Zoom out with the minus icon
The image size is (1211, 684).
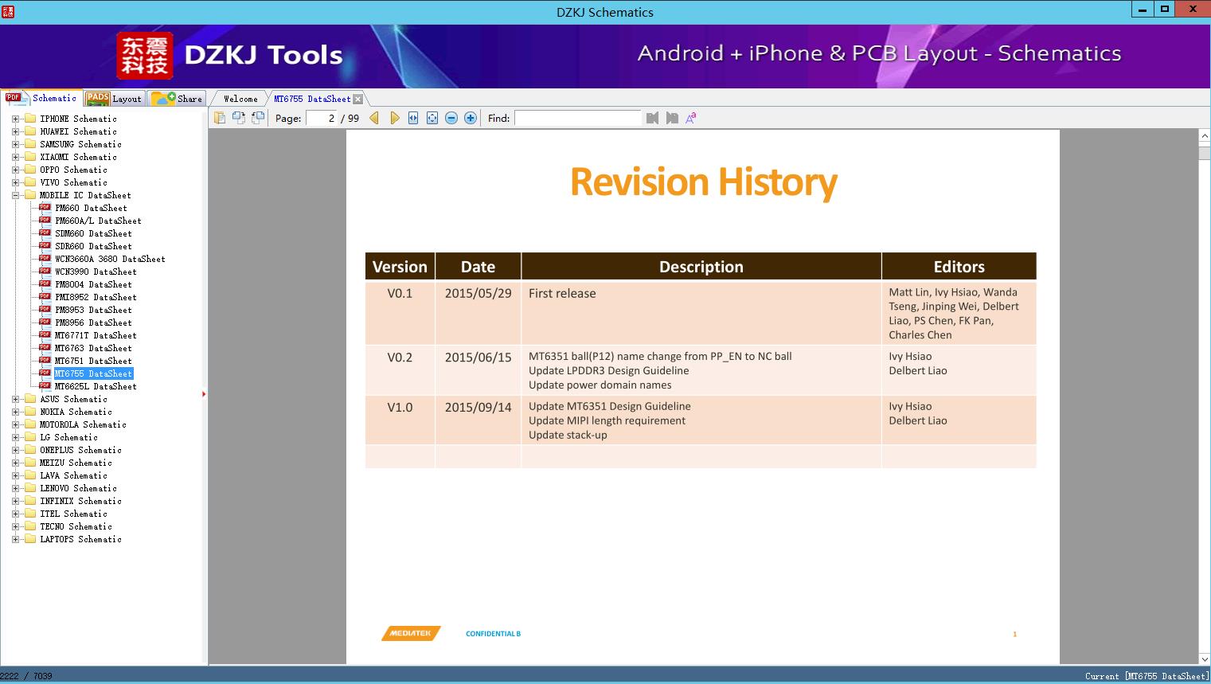point(451,118)
